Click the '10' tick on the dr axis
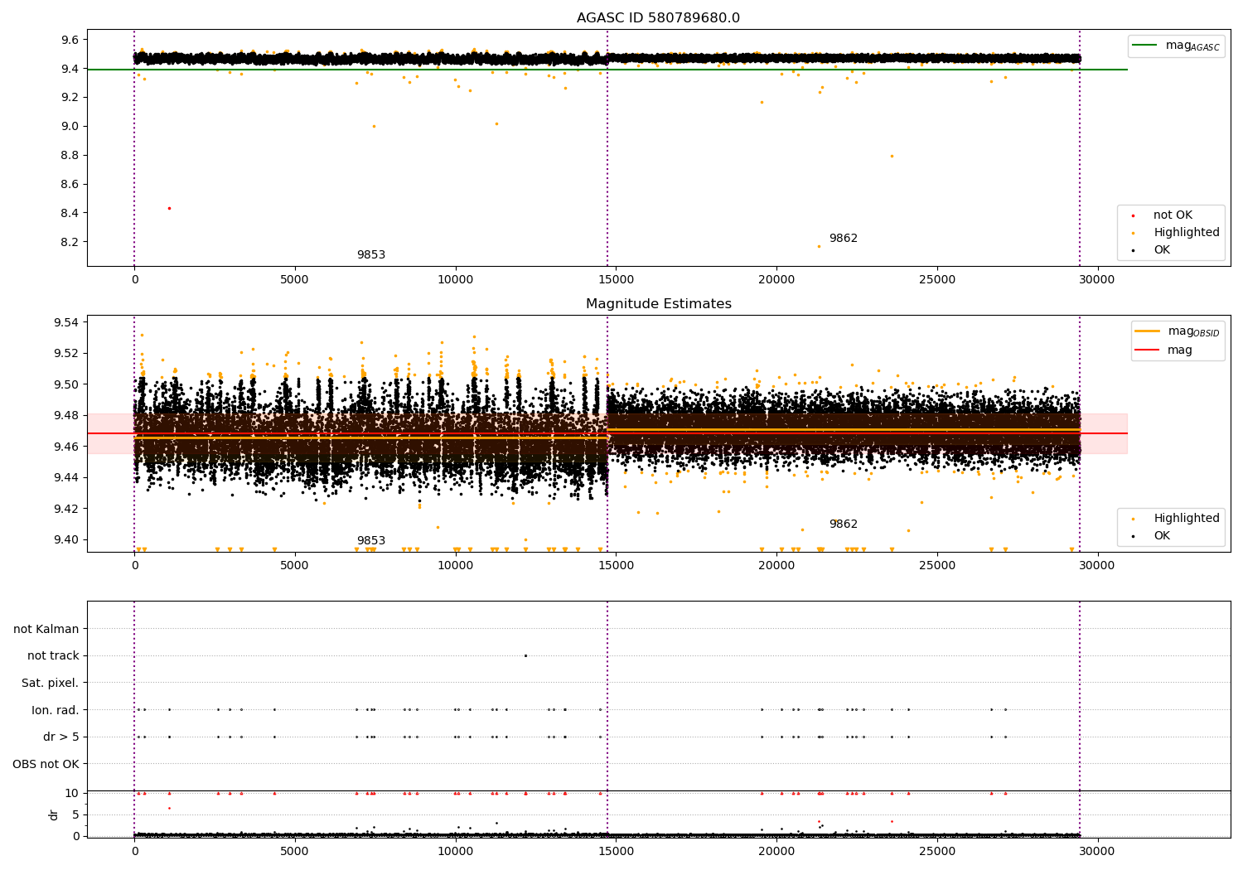 [72, 793]
